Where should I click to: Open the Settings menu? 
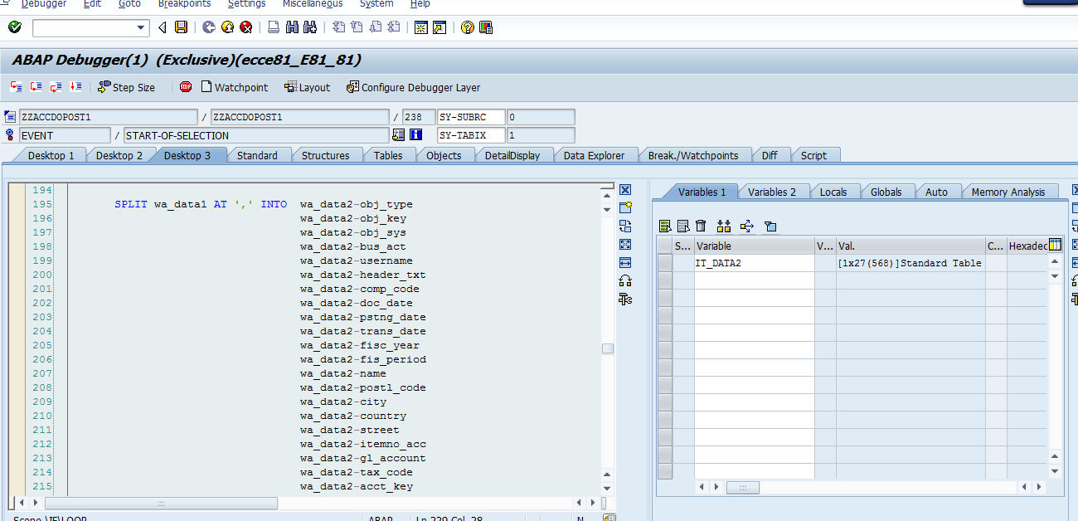click(246, 3)
